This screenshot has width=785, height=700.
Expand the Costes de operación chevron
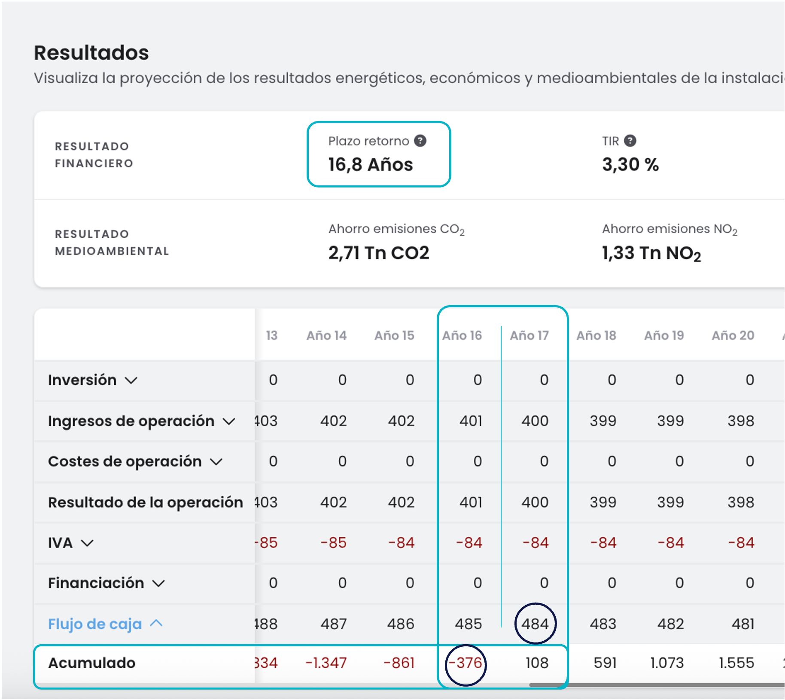click(216, 462)
